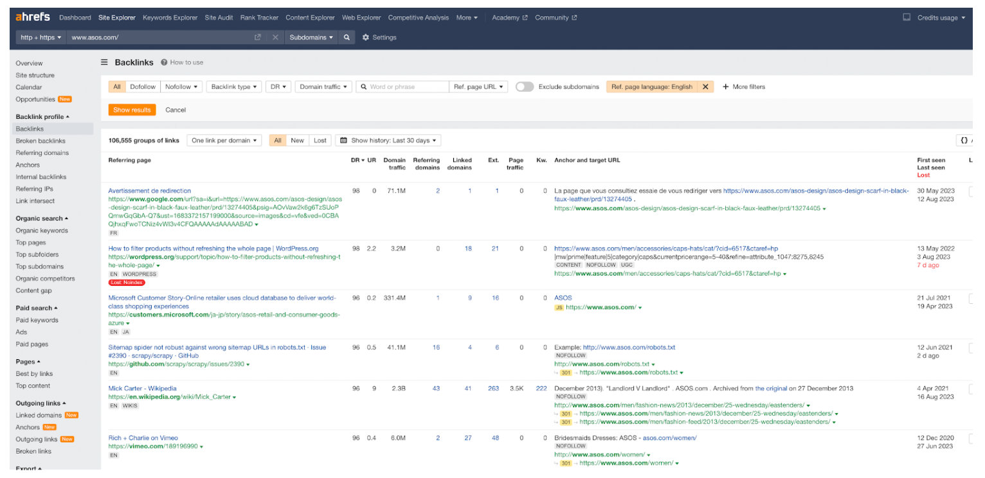Select the Dofollow link filter
985x478 pixels.
143,87
